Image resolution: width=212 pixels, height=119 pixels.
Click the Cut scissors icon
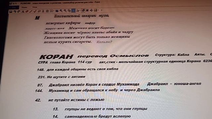(x=43, y=11)
